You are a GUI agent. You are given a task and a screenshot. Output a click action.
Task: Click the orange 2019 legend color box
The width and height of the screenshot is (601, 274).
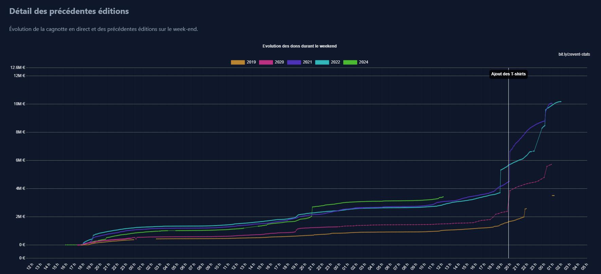238,62
